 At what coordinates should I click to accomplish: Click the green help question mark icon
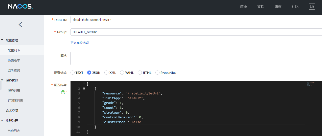[63, 92]
